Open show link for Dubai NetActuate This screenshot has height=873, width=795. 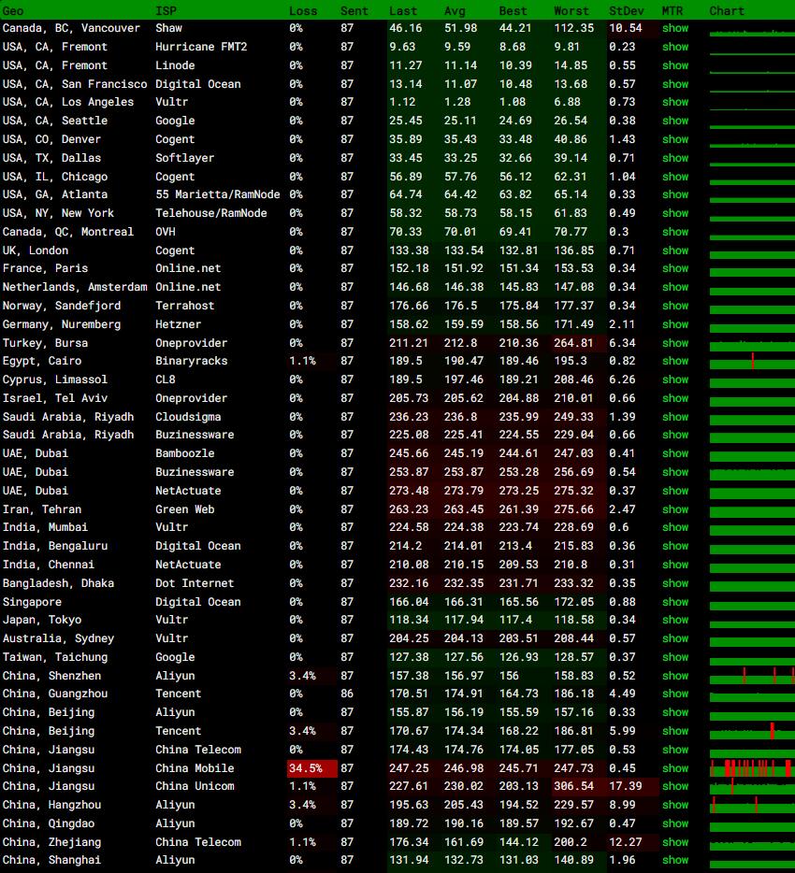click(x=675, y=491)
